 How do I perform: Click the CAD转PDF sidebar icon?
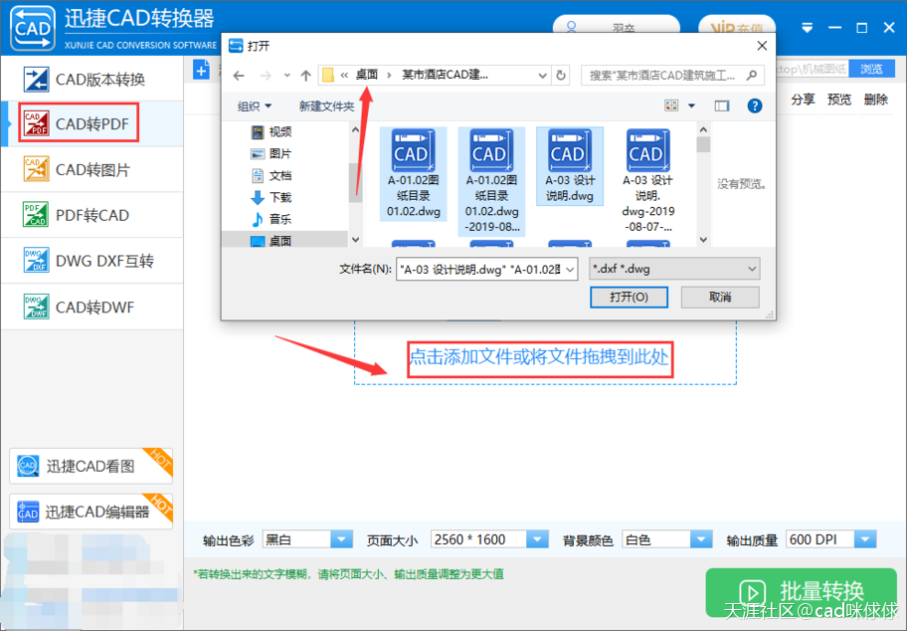[36, 123]
